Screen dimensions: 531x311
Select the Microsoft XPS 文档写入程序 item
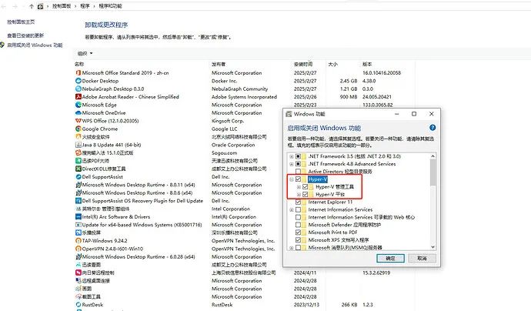[339, 240]
